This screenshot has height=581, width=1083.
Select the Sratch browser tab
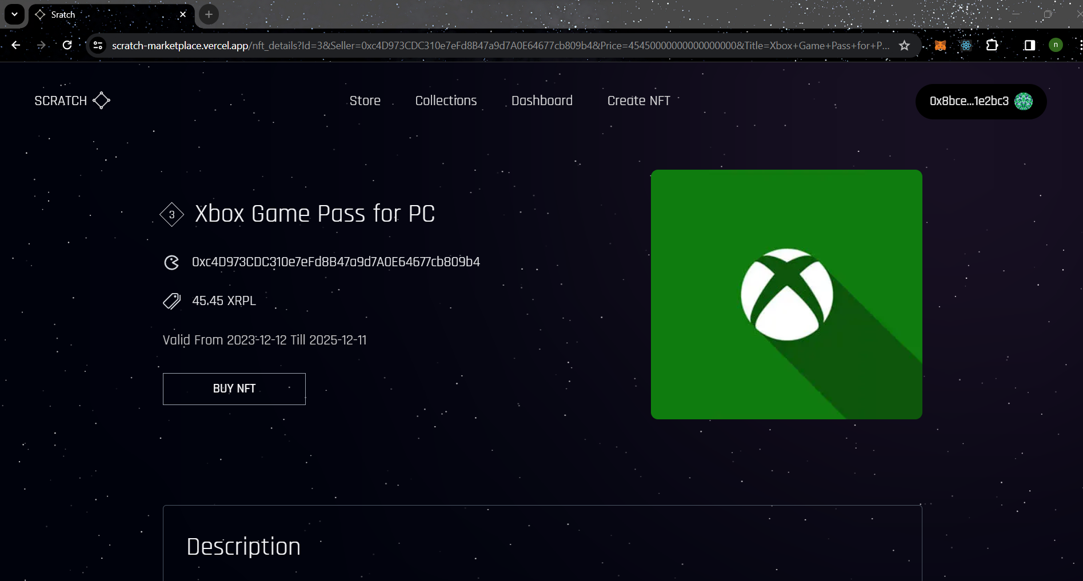click(x=111, y=14)
